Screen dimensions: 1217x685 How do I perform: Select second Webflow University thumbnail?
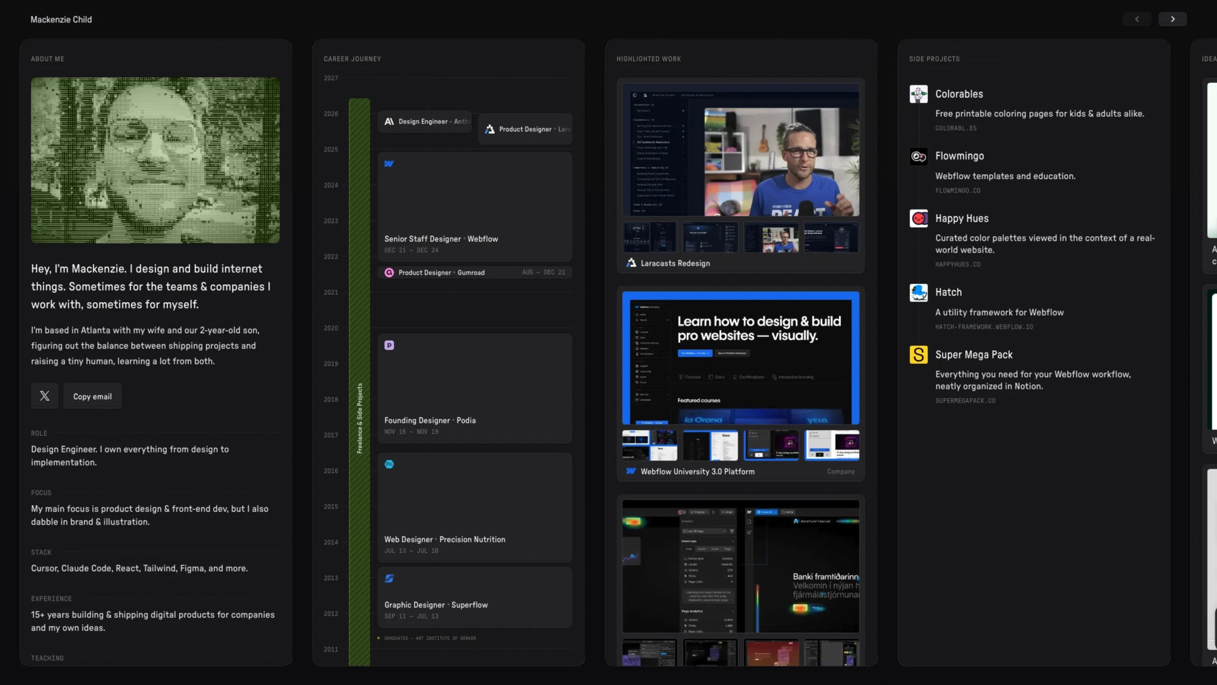click(x=710, y=445)
